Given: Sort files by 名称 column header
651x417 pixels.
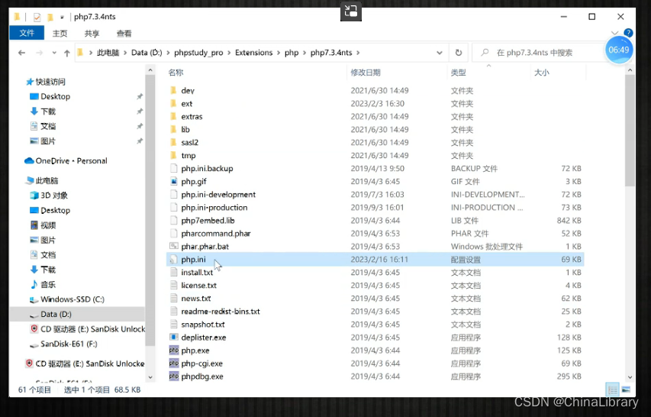Looking at the screenshot, I should tap(176, 73).
